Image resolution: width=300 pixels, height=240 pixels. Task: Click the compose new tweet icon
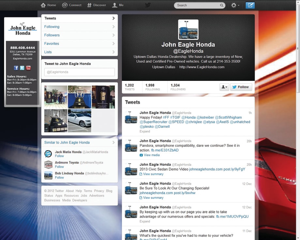250,5
